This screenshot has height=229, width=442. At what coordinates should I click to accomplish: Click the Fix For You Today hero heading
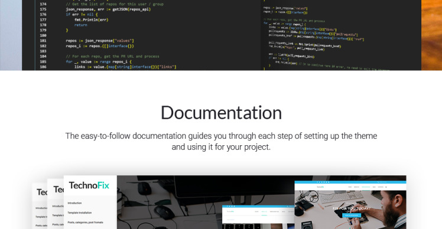(352, 208)
